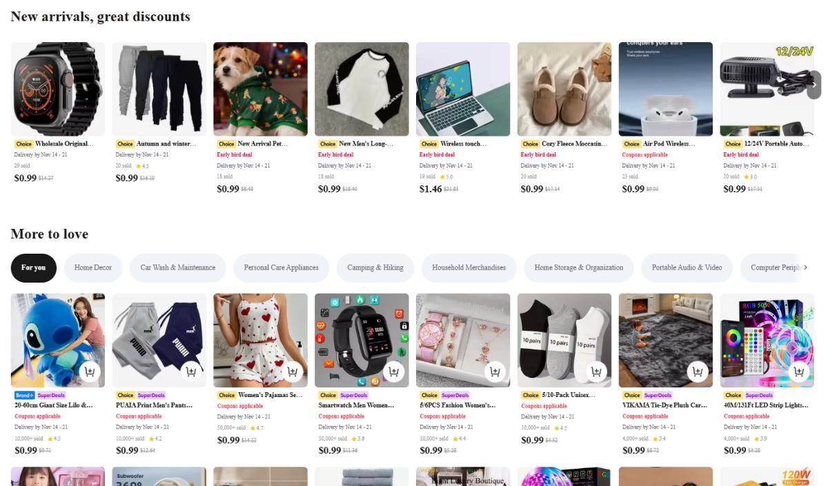Open Wholesale Original smartwatch listing title
This screenshot has width=828, height=486.
point(63,144)
